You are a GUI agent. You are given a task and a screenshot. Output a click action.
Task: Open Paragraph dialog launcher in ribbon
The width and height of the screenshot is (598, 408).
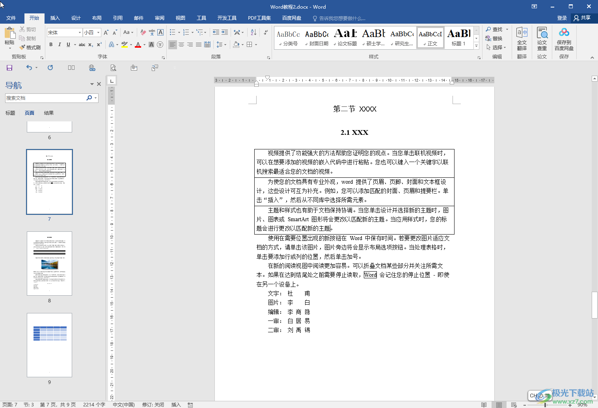269,58
